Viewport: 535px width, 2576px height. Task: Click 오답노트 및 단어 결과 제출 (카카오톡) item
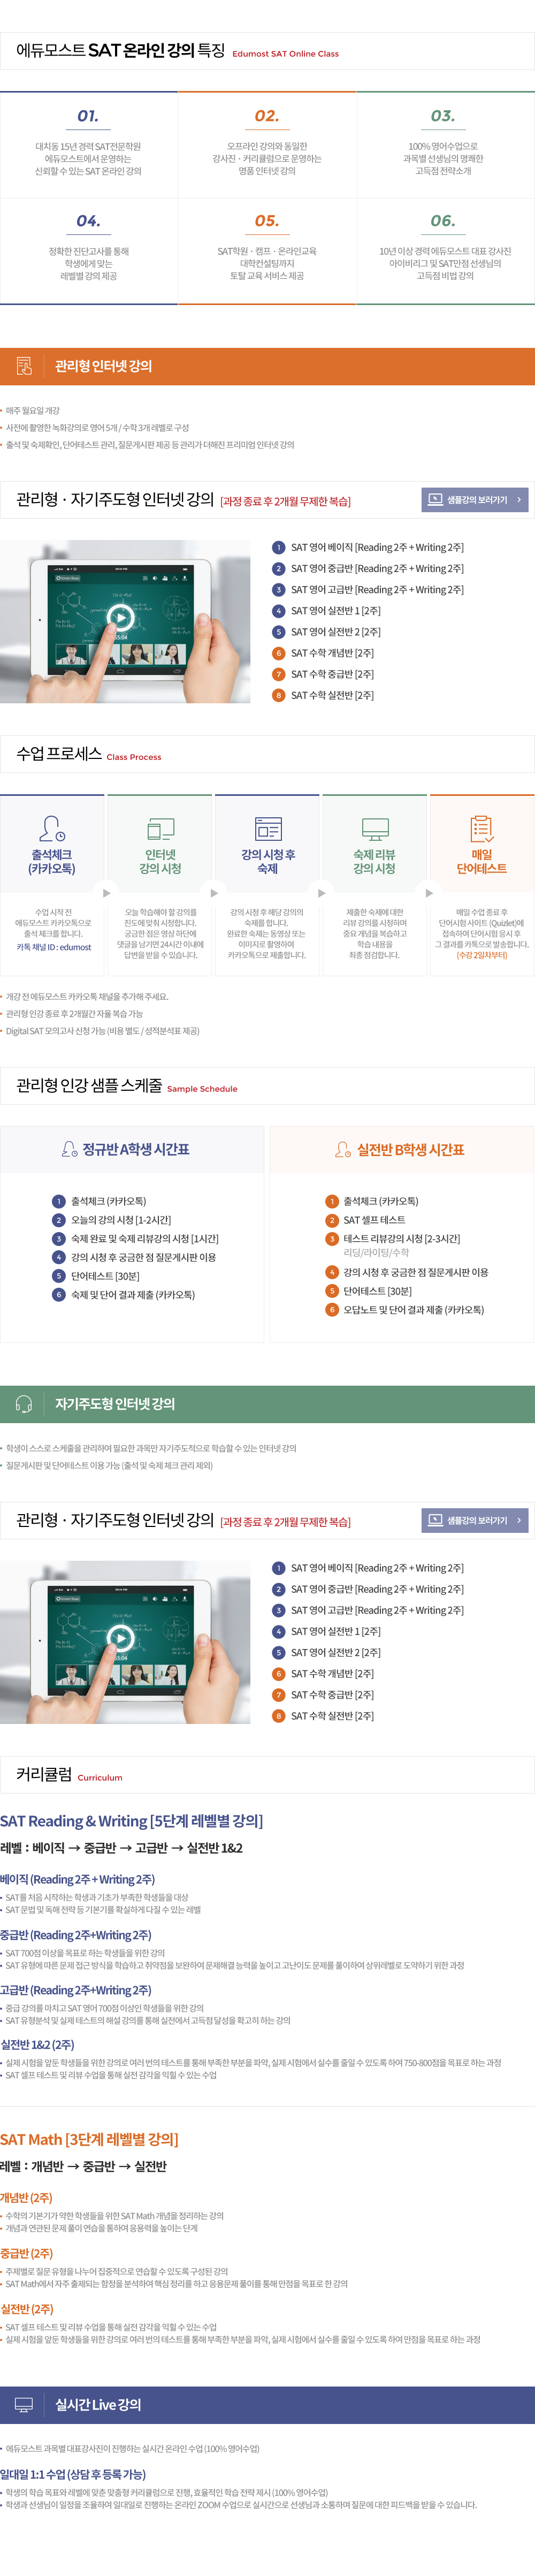[413, 1310]
